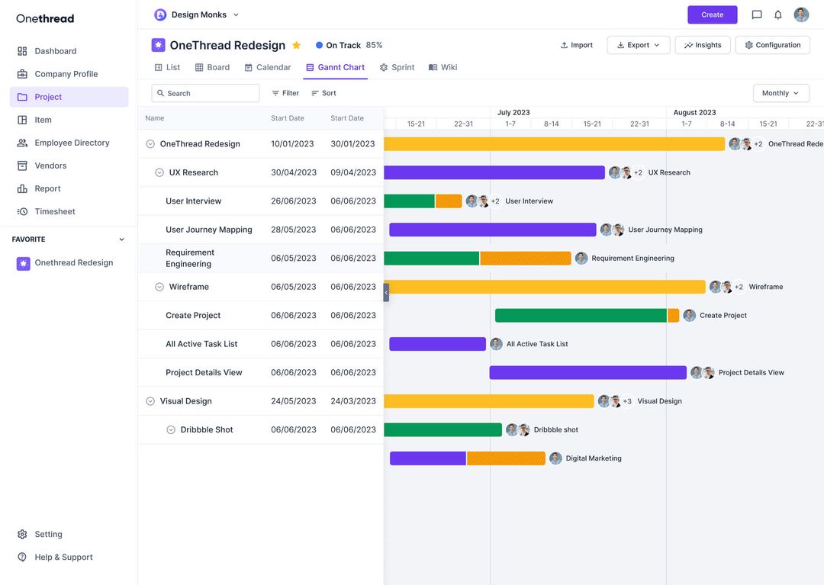Toggle the favorite star beside OneThread Redesign
The width and height of the screenshot is (824, 585).
point(297,45)
